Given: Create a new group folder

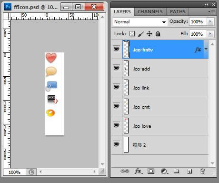Looking at the screenshot, I should pyautogui.click(x=176, y=171).
